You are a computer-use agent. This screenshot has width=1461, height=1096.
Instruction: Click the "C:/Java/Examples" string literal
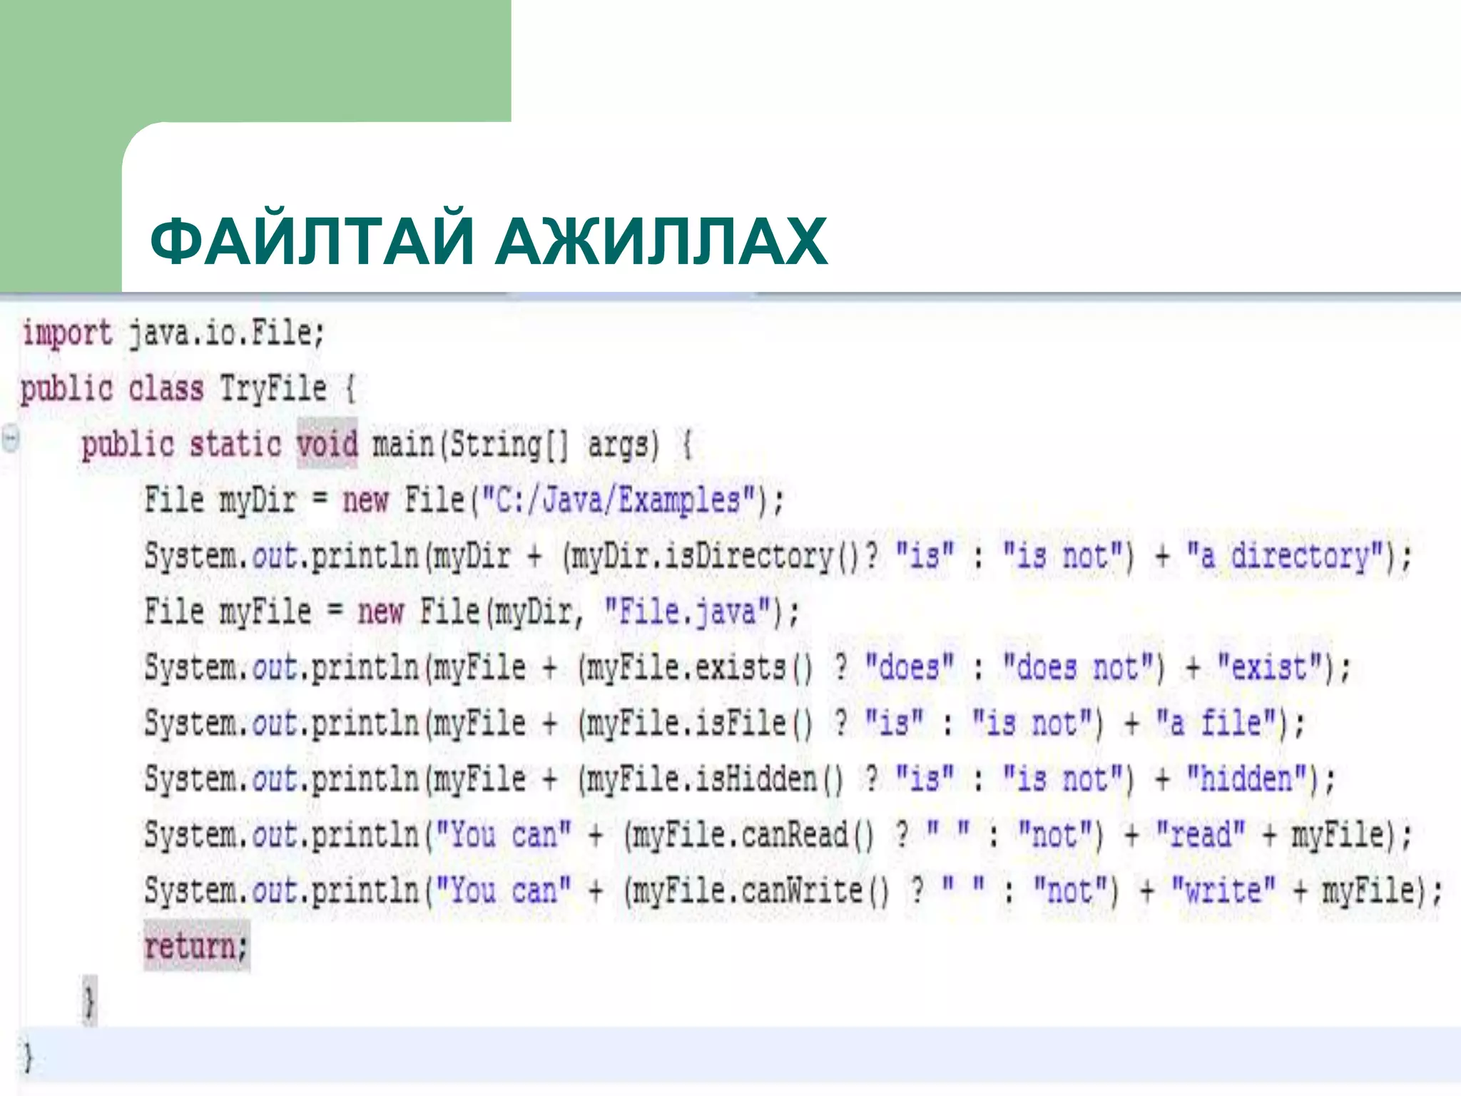pos(618,499)
